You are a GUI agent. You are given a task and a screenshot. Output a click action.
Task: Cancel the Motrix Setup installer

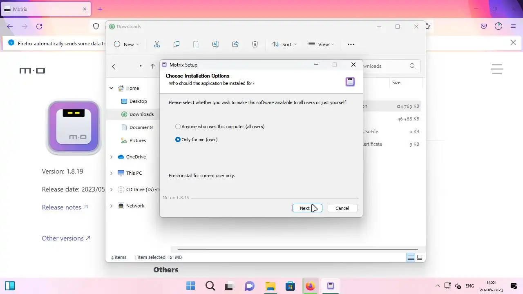click(342, 208)
